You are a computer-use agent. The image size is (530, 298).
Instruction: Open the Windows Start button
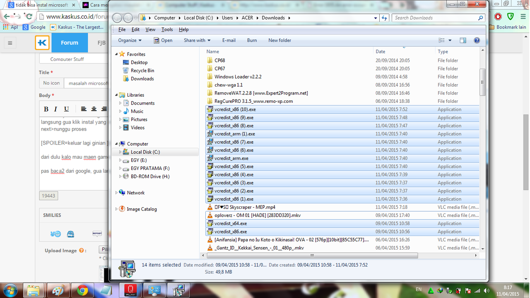(10, 290)
